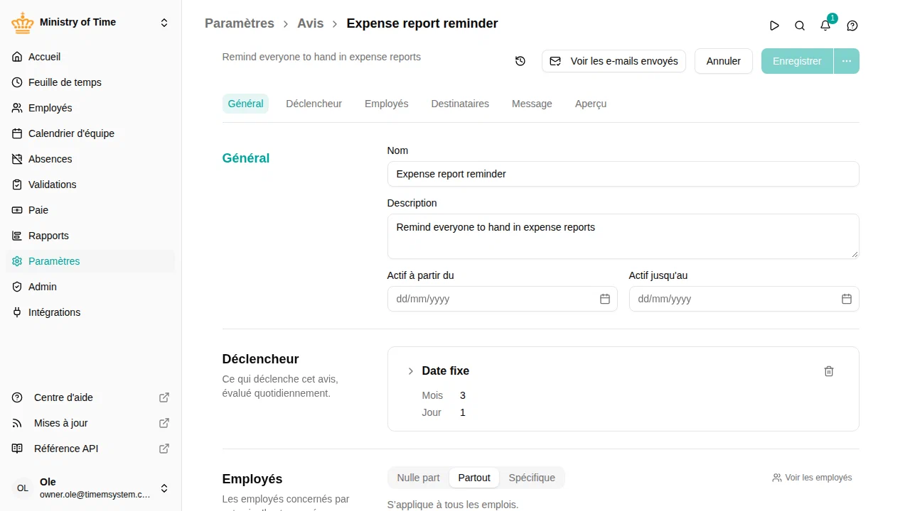
Task: Click the play icon in top bar
Action: point(774,26)
